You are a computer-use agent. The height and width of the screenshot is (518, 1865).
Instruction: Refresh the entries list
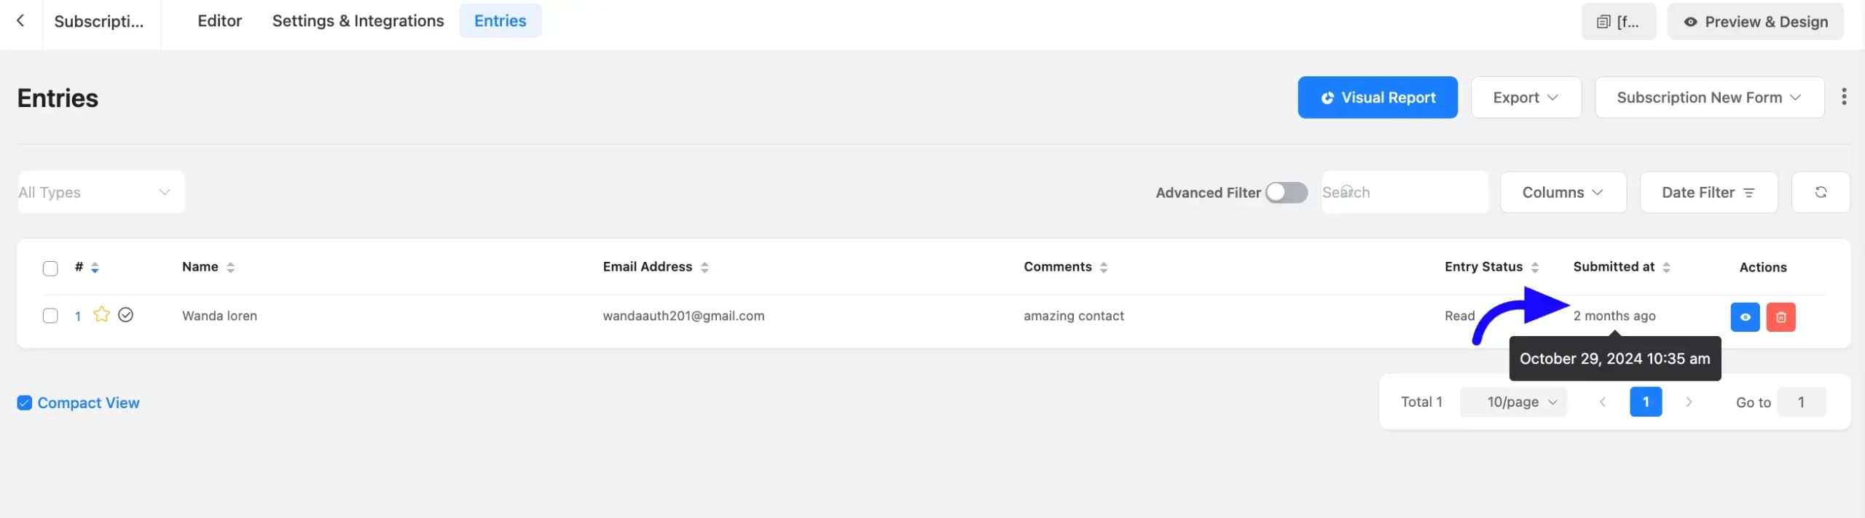(1820, 192)
